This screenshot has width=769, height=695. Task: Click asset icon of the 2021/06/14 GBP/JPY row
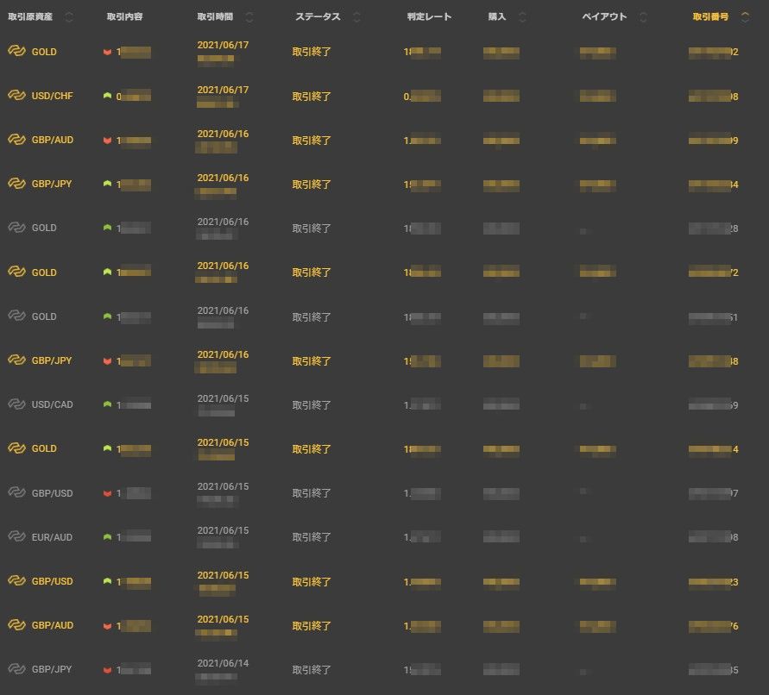[x=16, y=668]
